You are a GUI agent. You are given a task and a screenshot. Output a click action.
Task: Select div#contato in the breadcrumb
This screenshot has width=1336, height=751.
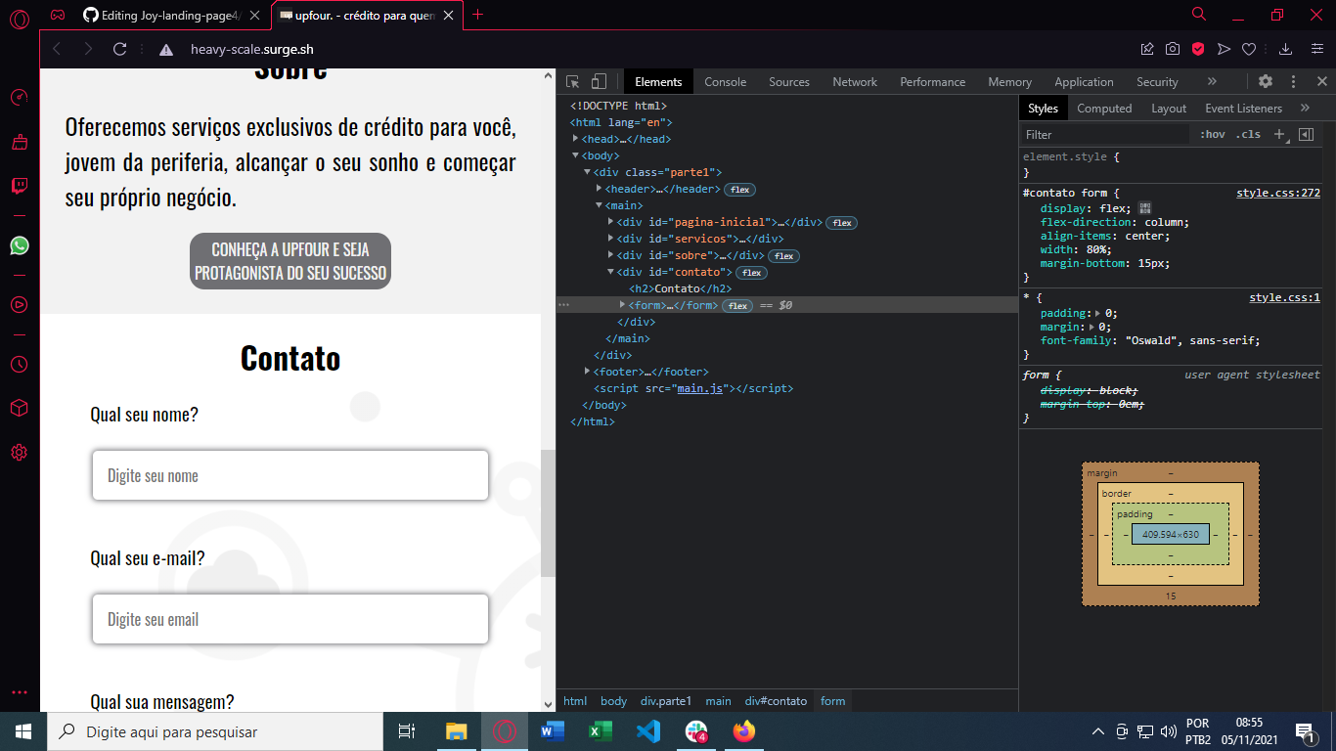coord(777,701)
